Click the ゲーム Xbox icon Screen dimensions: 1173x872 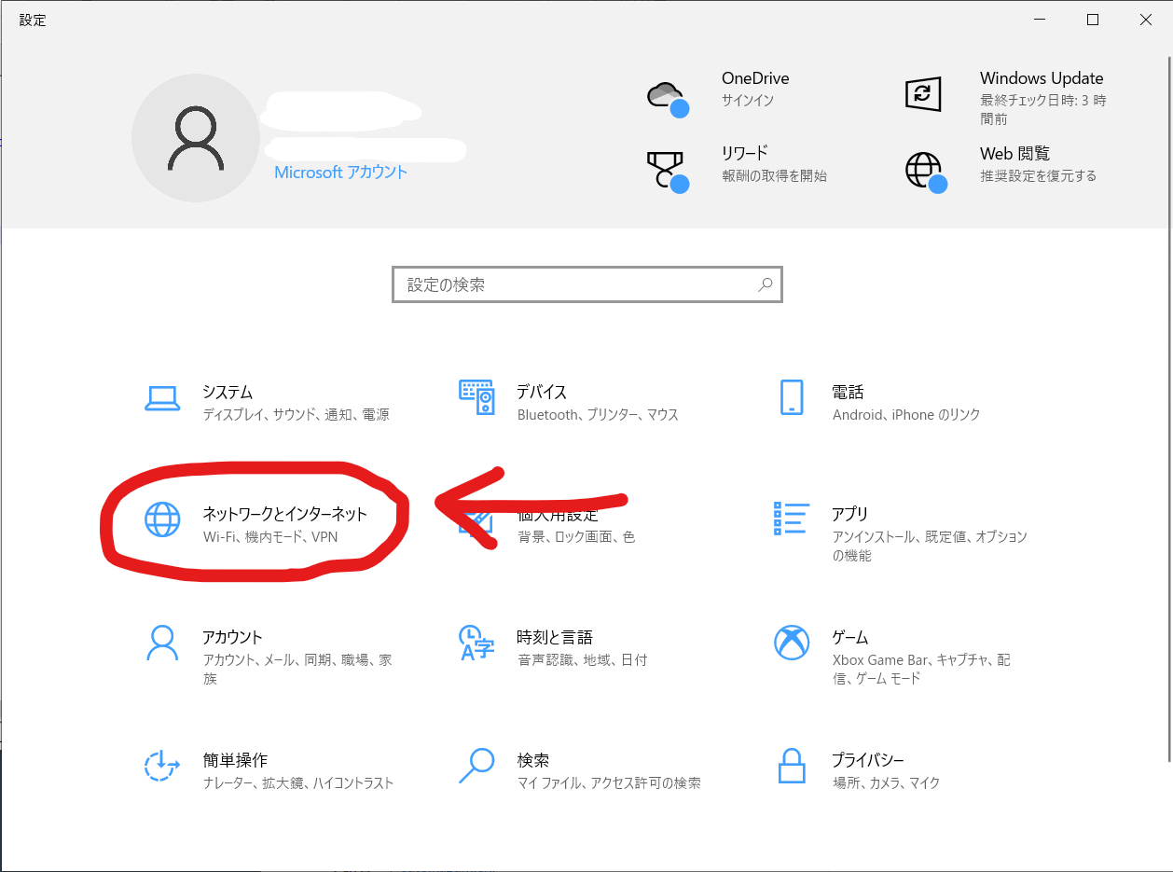pos(791,643)
